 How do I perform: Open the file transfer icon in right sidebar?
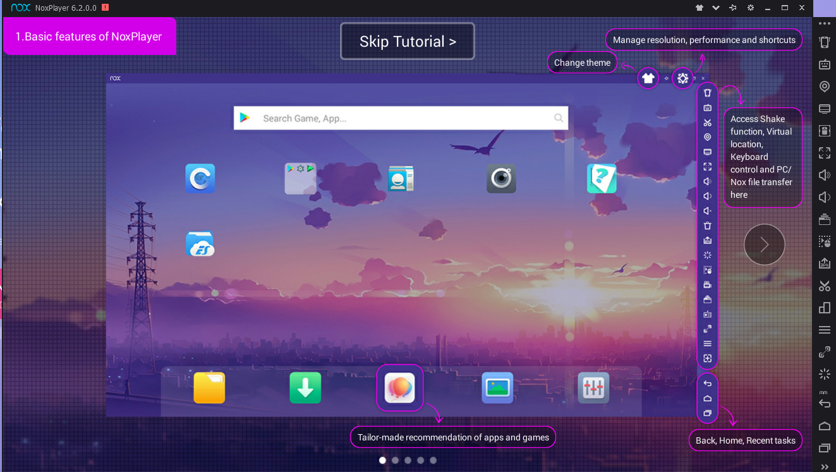pyautogui.click(x=824, y=131)
